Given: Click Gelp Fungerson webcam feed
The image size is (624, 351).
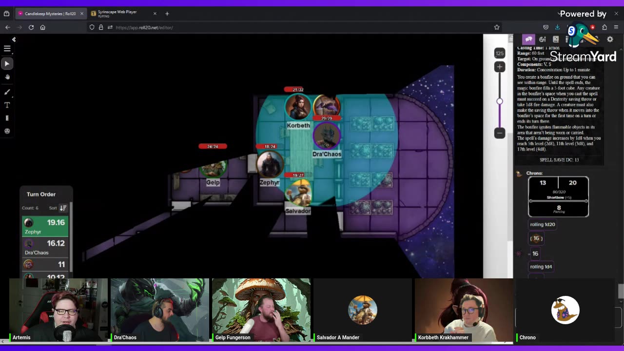Looking at the screenshot, I should tap(261, 310).
